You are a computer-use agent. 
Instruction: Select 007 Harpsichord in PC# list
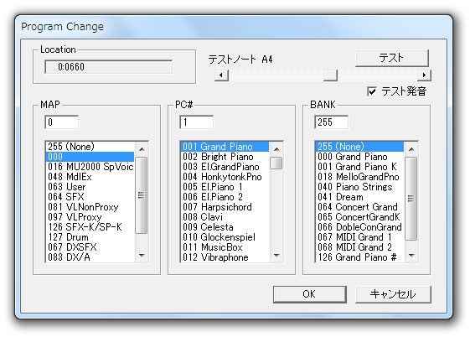[225, 207]
